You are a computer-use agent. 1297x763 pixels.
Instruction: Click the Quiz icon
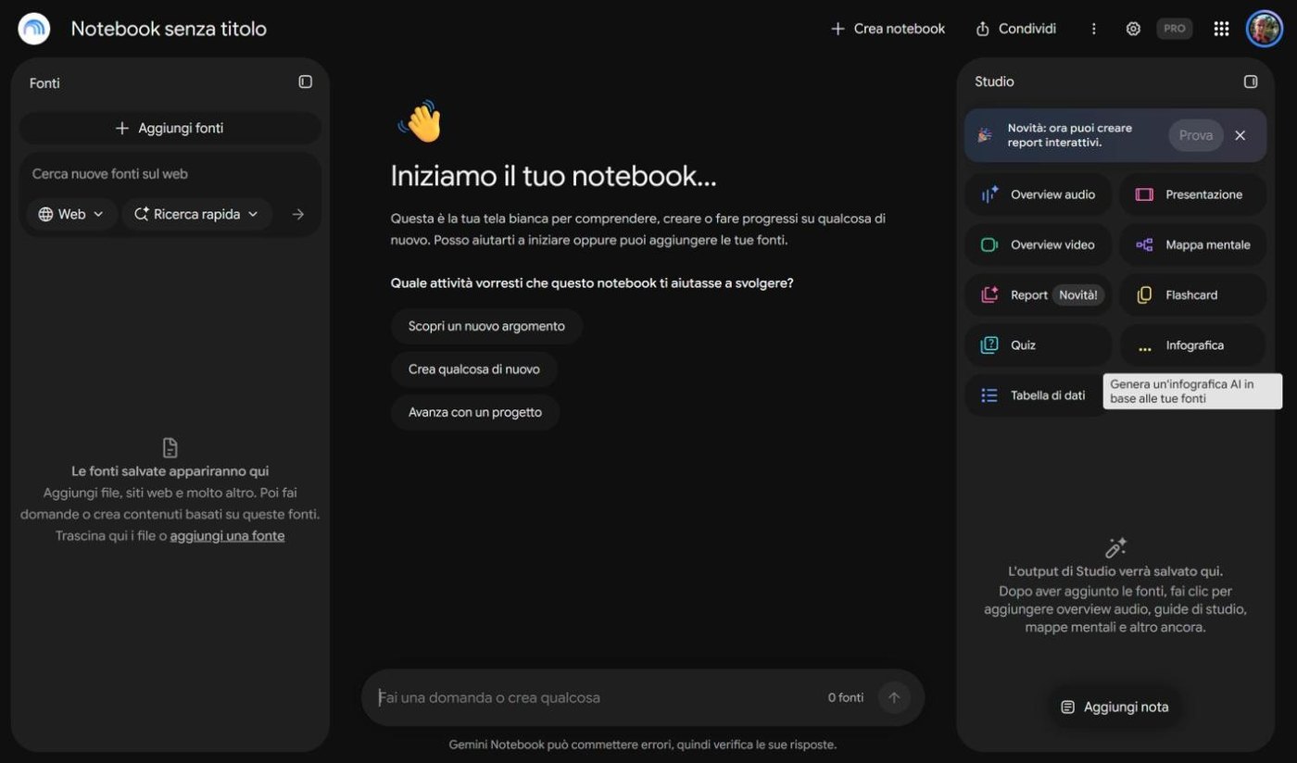pyautogui.click(x=989, y=344)
